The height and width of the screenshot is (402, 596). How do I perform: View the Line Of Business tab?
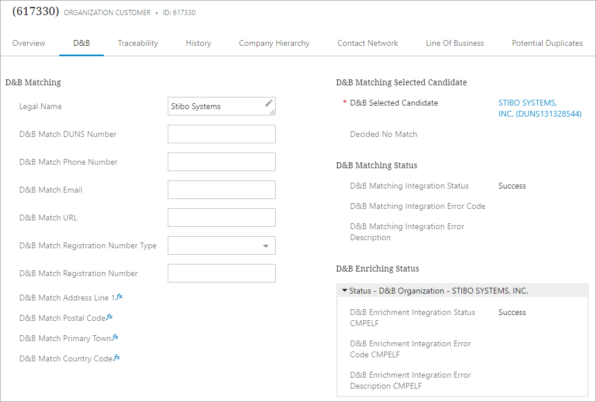(x=454, y=43)
